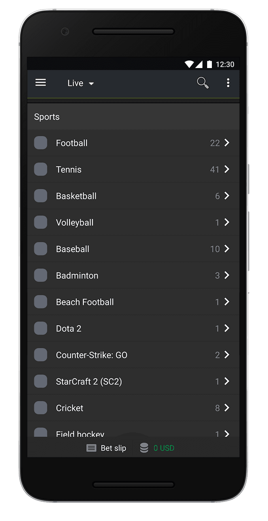Open the hamburger navigation menu
The image size is (268, 521).
coord(41,83)
